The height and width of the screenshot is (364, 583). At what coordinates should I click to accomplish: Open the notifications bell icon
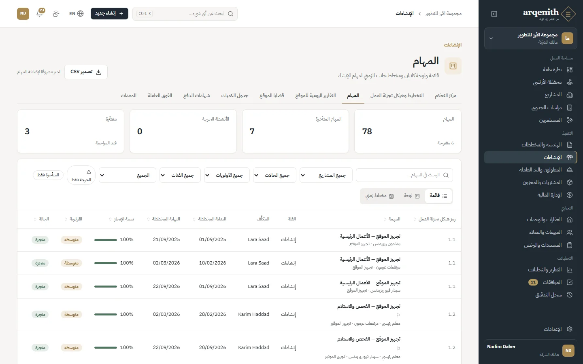click(40, 13)
